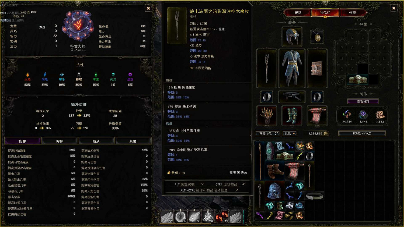Image resolution: width=404 pixels, height=227 pixels.
Task: Pick the brown boots in inventory
Action: pos(275,171)
